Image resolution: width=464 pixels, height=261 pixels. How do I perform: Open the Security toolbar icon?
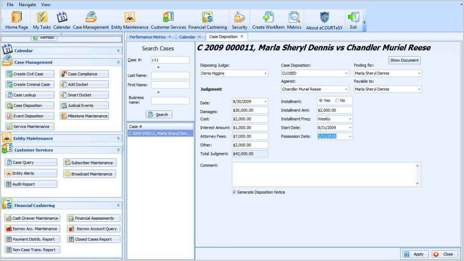tap(240, 17)
